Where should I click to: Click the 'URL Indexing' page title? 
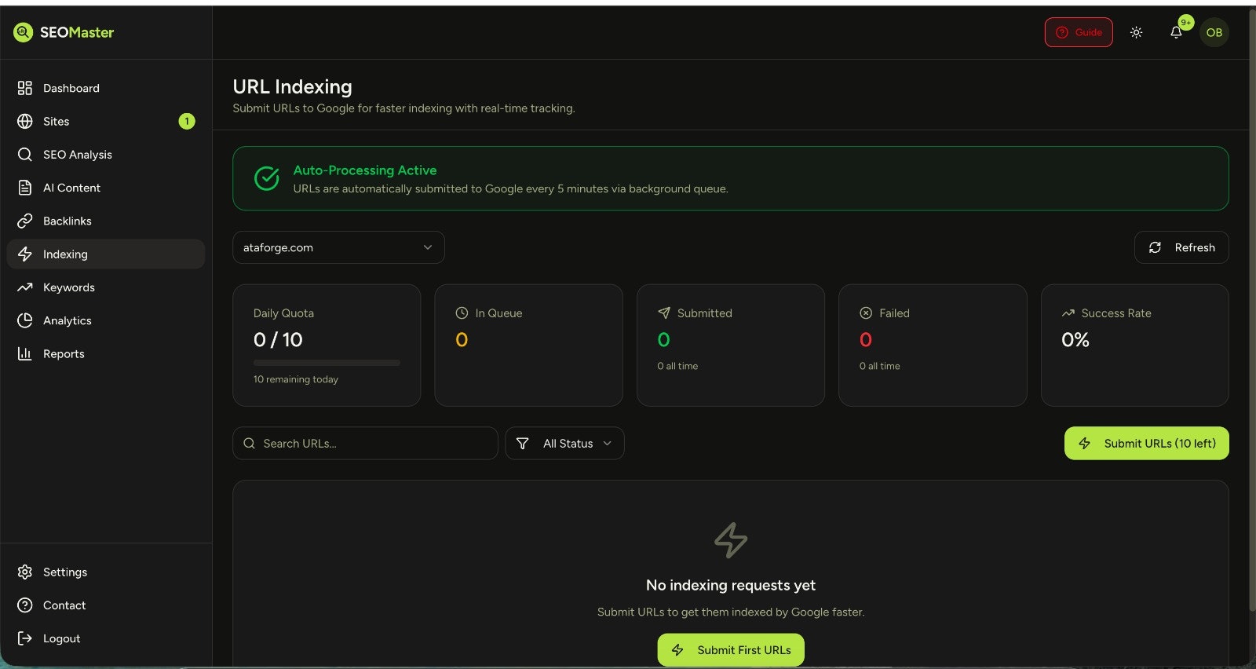(x=292, y=86)
